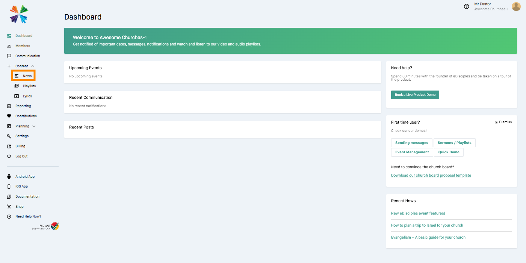
Task: Click Book a Live Product Demo
Action: [415, 95]
